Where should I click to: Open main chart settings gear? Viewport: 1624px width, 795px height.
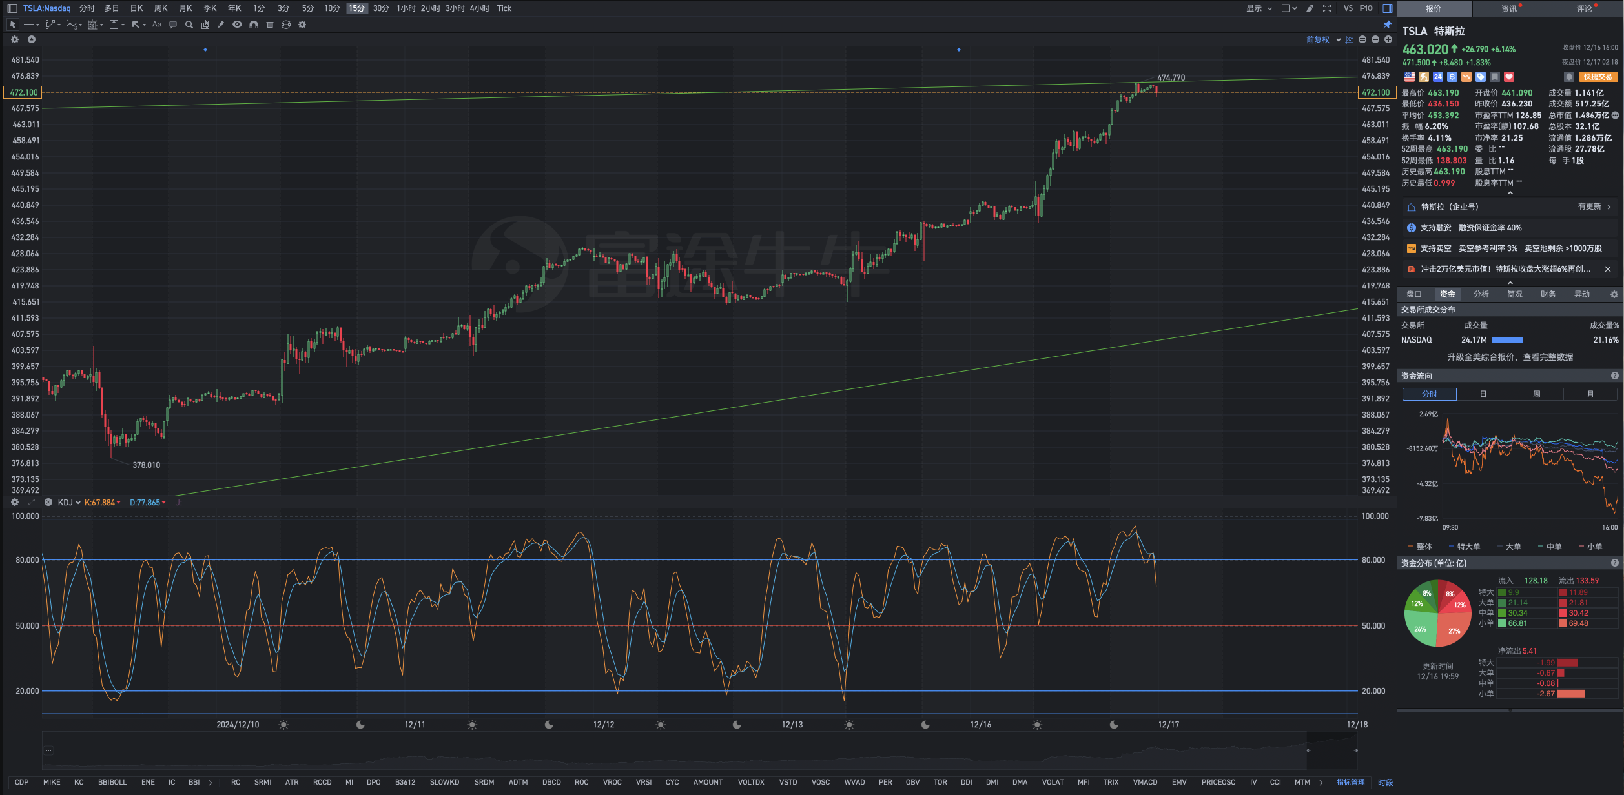[x=15, y=39]
